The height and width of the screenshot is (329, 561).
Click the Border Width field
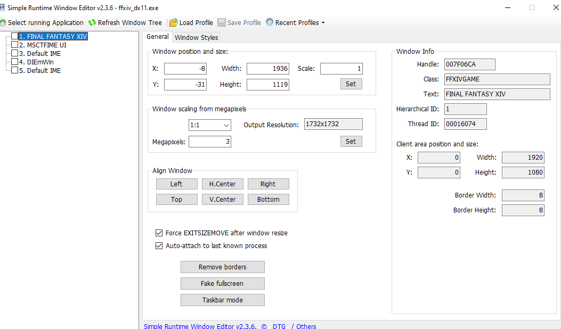(523, 195)
